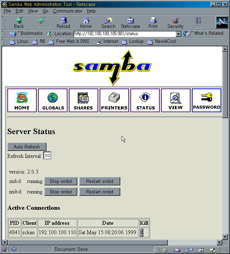Open the GLOBALS settings icon
230x254 pixels.
pos(53,100)
